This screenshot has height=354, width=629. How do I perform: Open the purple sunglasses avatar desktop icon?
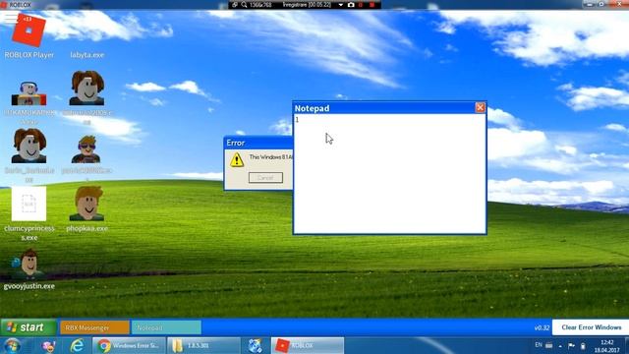click(86, 149)
